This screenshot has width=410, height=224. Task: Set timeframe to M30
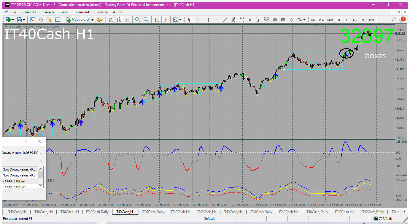pos(330,20)
